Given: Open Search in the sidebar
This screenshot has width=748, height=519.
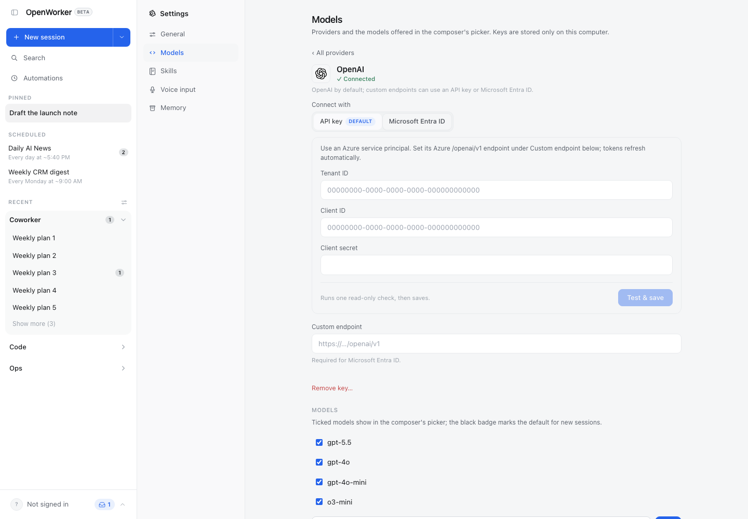Looking at the screenshot, I should (68, 58).
